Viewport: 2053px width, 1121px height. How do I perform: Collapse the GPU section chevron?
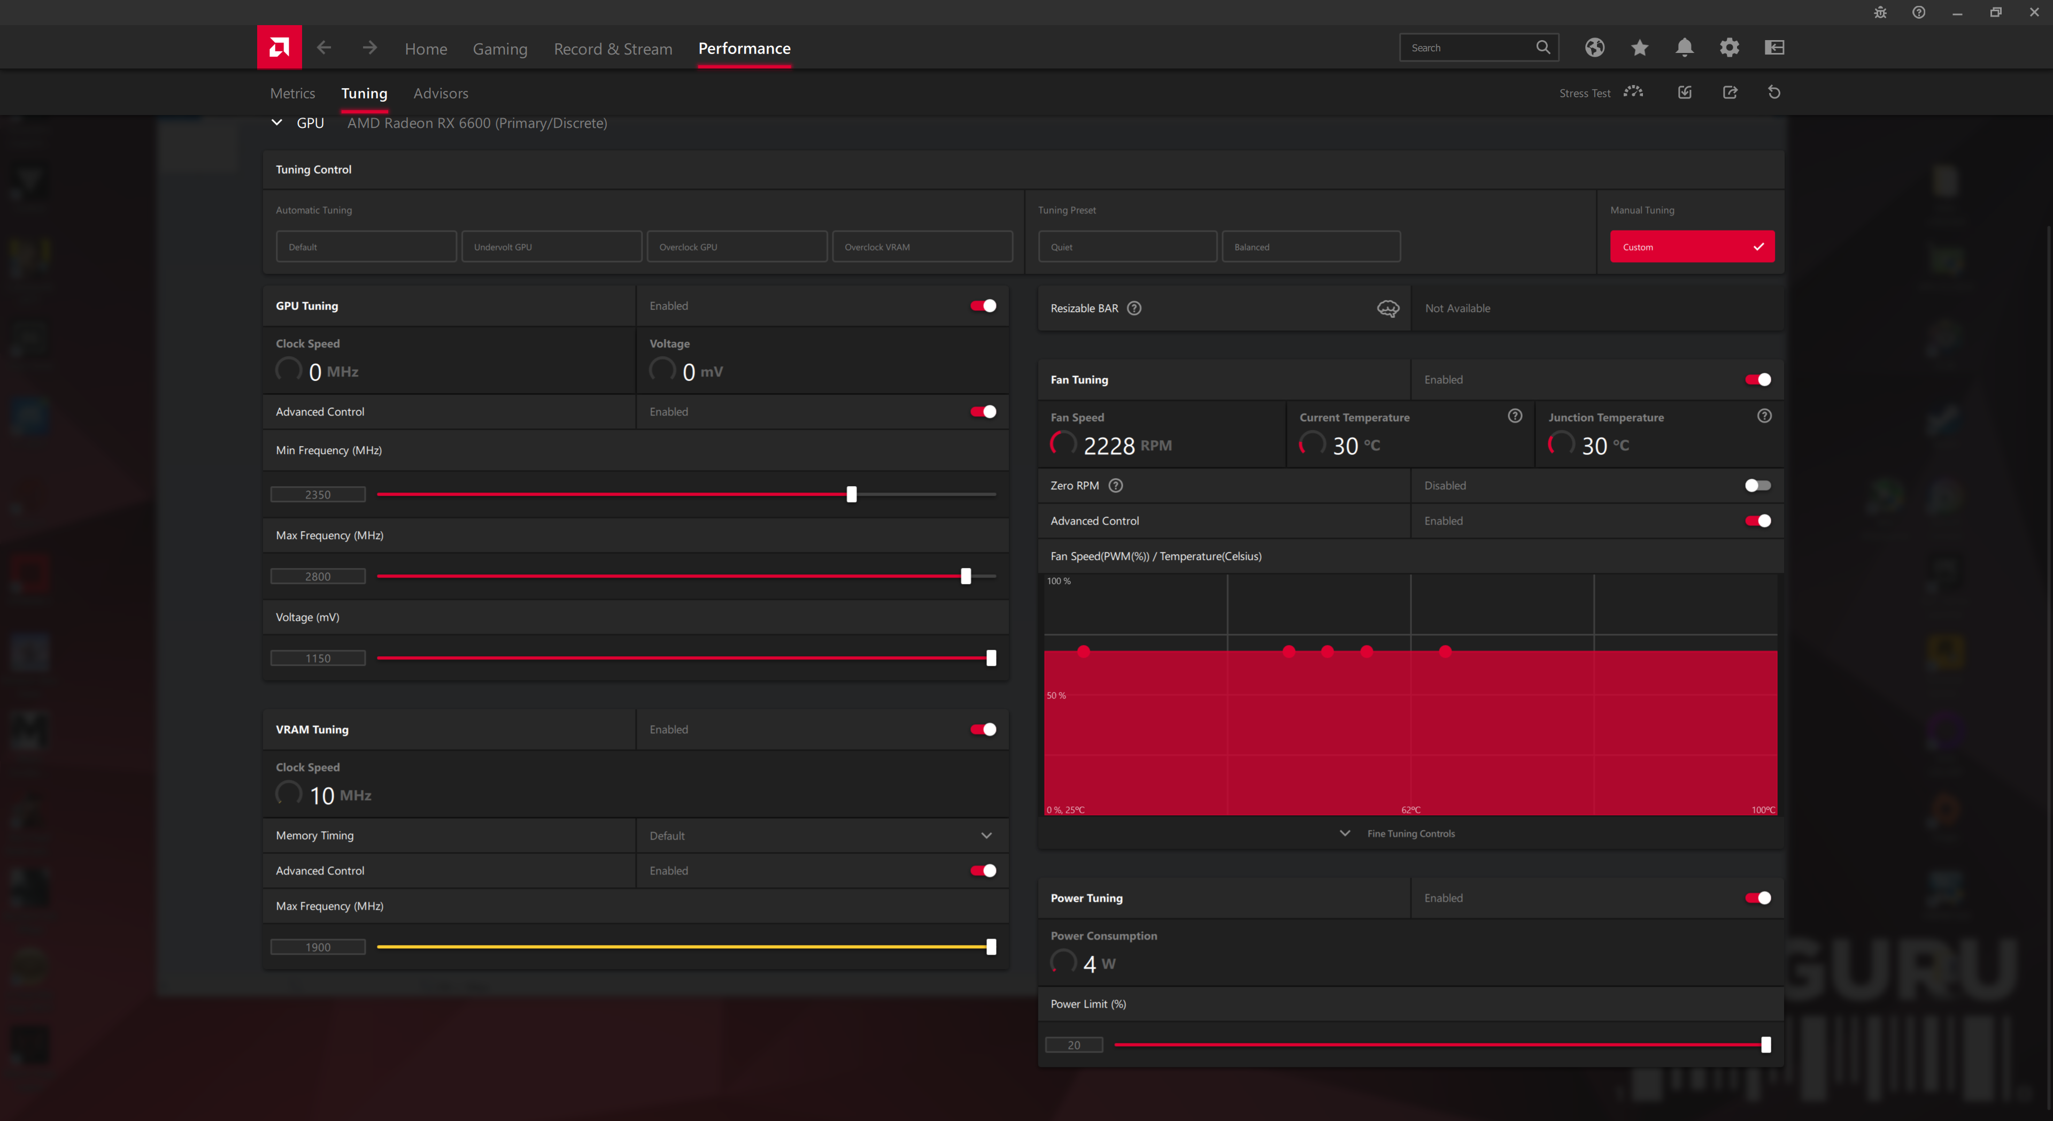pyautogui.click(x=276, y=123)
